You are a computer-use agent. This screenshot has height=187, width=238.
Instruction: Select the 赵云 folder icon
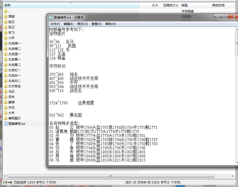(x=6, y=22)
